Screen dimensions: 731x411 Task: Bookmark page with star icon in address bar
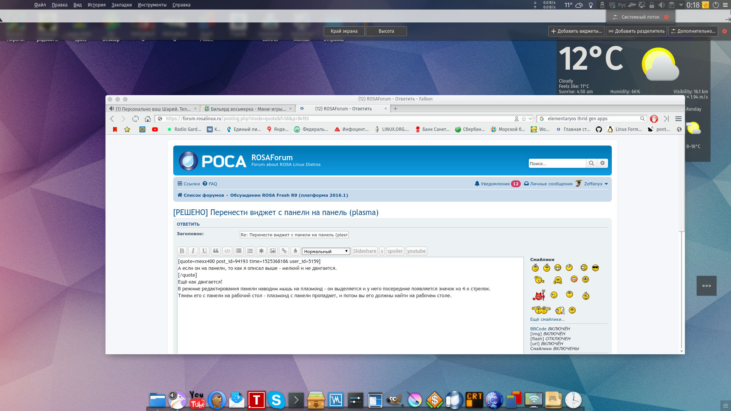point(524,119)
